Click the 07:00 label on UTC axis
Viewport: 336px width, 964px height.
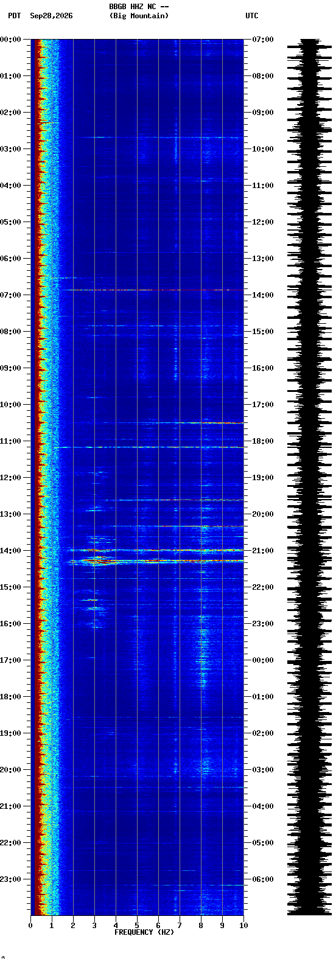(x=263, y=40)
